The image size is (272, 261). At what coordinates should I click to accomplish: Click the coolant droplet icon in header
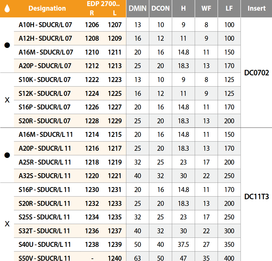[x=7, y=9]
